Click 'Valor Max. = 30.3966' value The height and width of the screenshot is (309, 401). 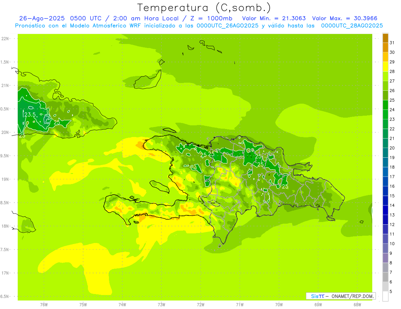point(345,18)
